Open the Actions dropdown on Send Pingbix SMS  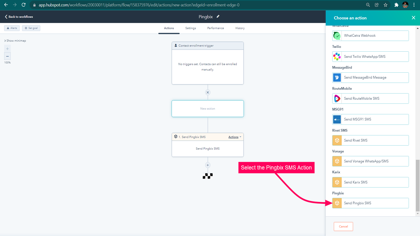pos(234,137)
